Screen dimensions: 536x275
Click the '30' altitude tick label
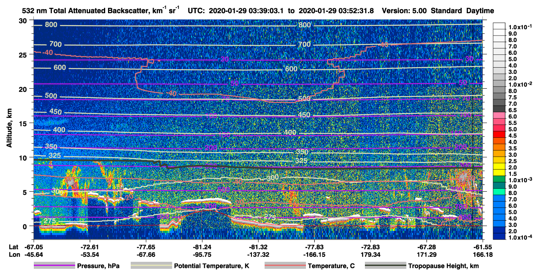coord(24,20)
